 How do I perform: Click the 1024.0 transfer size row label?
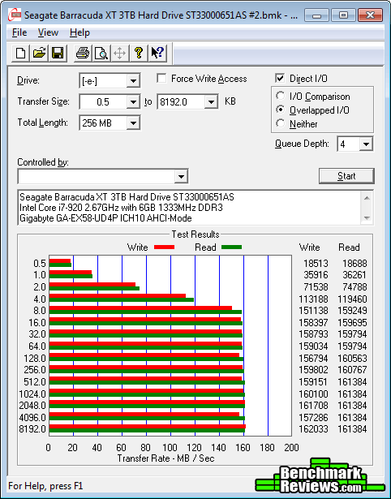pyautogui.click(x=32, y=394)
